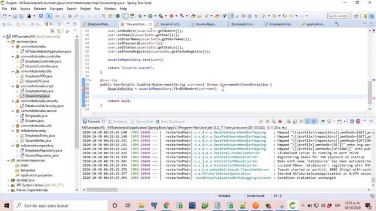
Task: Minimize the Package Explorer panel
Action: (68, 24)
